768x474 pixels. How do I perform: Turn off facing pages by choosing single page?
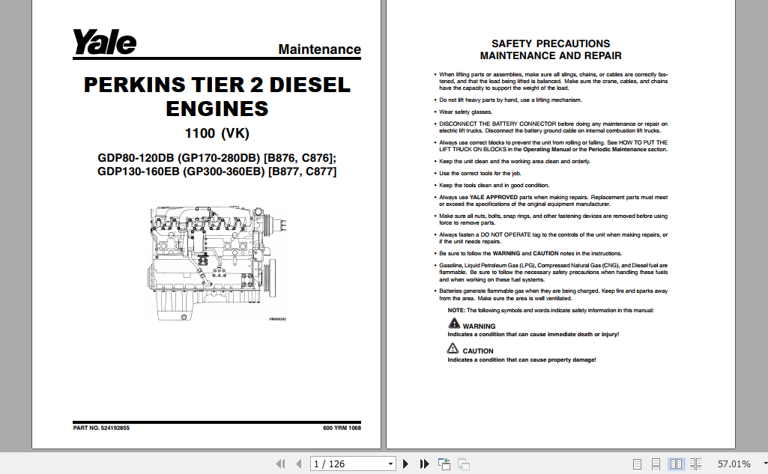click(x=637, y=463)
